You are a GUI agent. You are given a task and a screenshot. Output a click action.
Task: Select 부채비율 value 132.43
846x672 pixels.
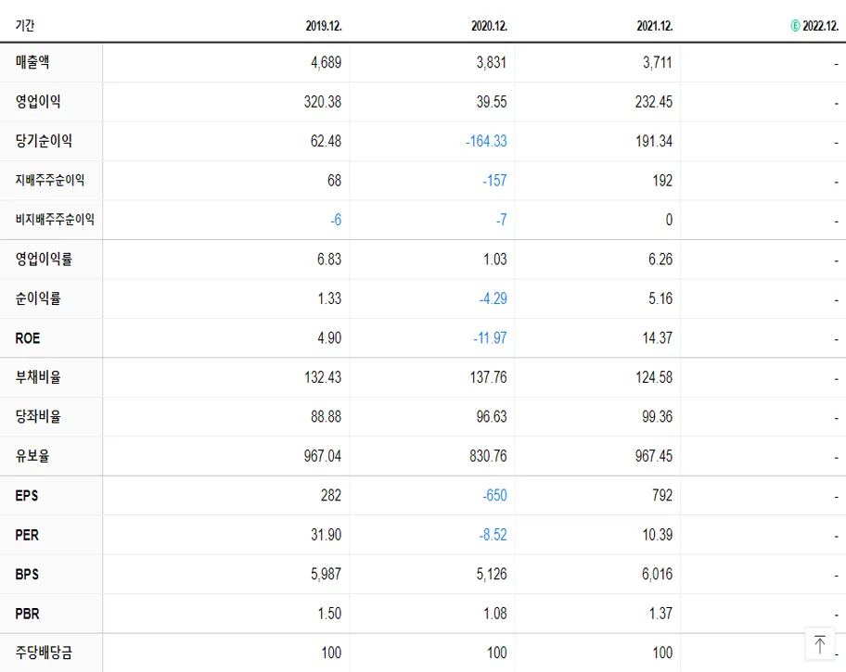(323, 377)
